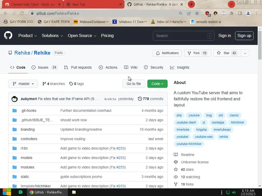Open the Wiki tab
Viewport: 262px width, 196px height.
coord(131,67)
